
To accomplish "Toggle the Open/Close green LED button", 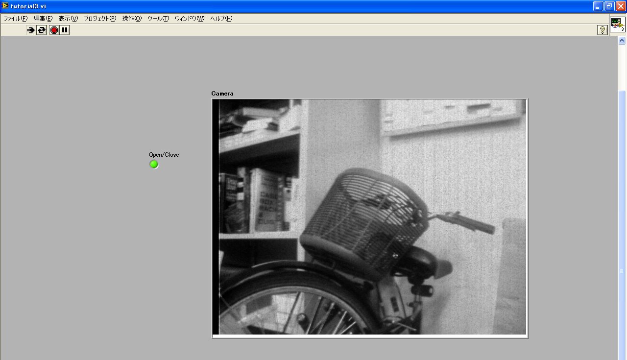I will tap(154, 164).
